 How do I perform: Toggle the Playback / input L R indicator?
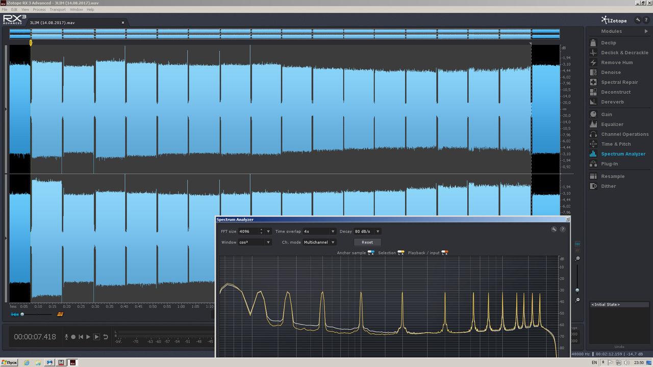click(x=445, y=253)
